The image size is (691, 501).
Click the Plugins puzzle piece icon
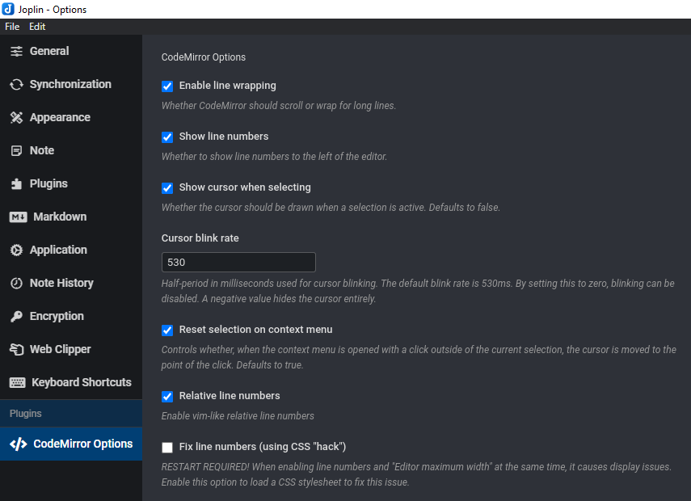16,183
